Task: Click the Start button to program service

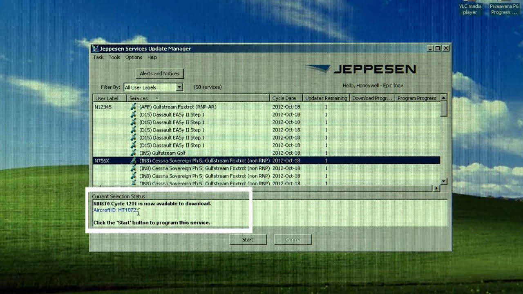Action: pyautogui.click(x=248, y=240)
